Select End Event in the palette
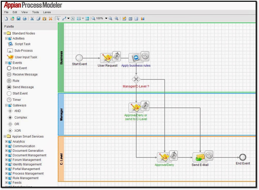 [x=17, y=68]
